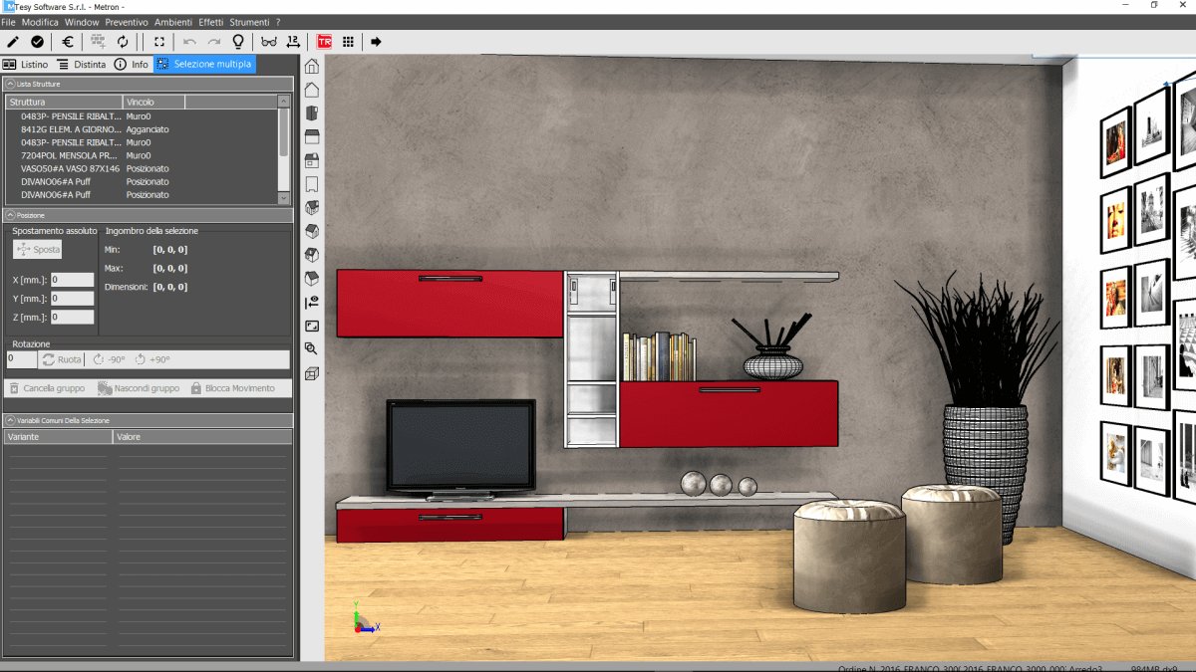1196x672 pixels.
Task: Toggle fullscreen frame icon in toolbar
Action: [x=158, y=42]
